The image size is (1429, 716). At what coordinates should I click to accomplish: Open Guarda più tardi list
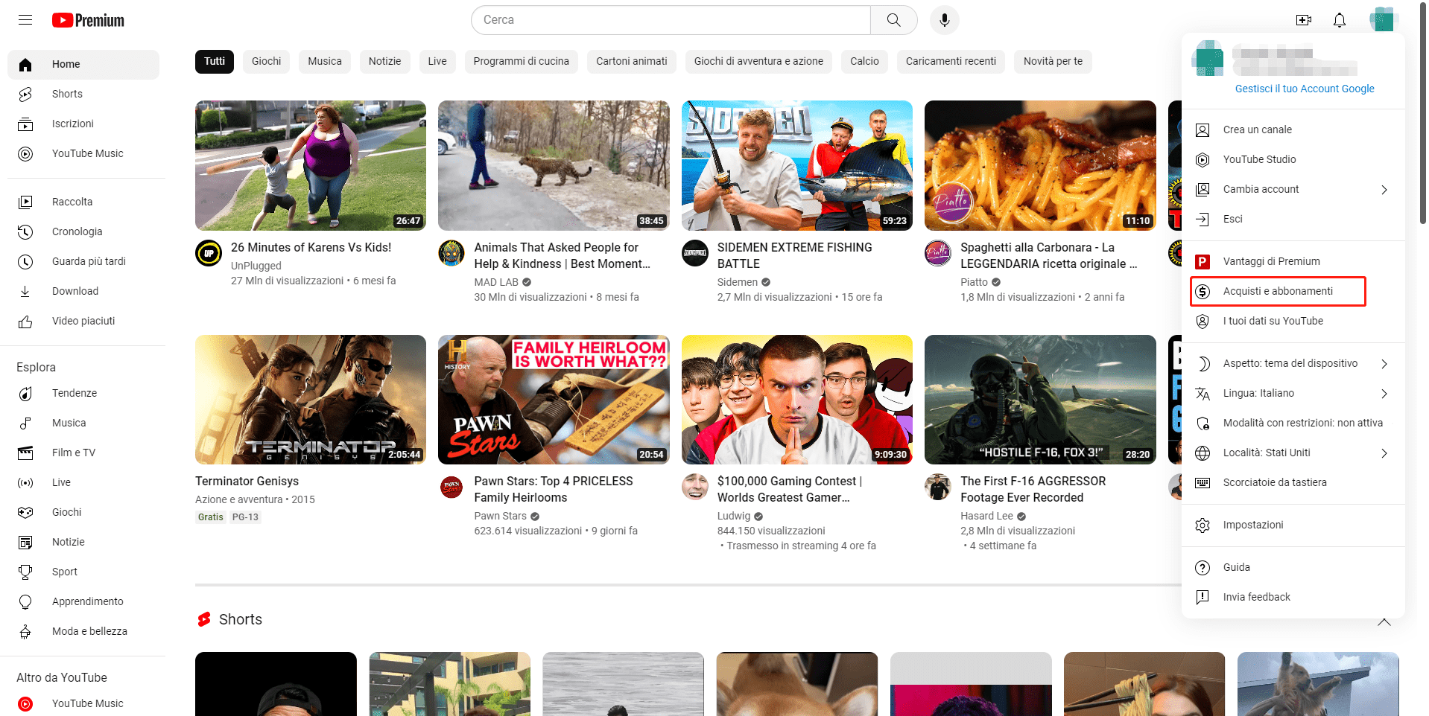pyautogui.click(x=83, y=261)
